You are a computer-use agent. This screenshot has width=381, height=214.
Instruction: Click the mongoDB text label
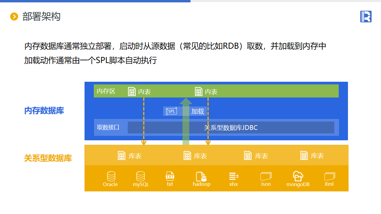(298, 184)
